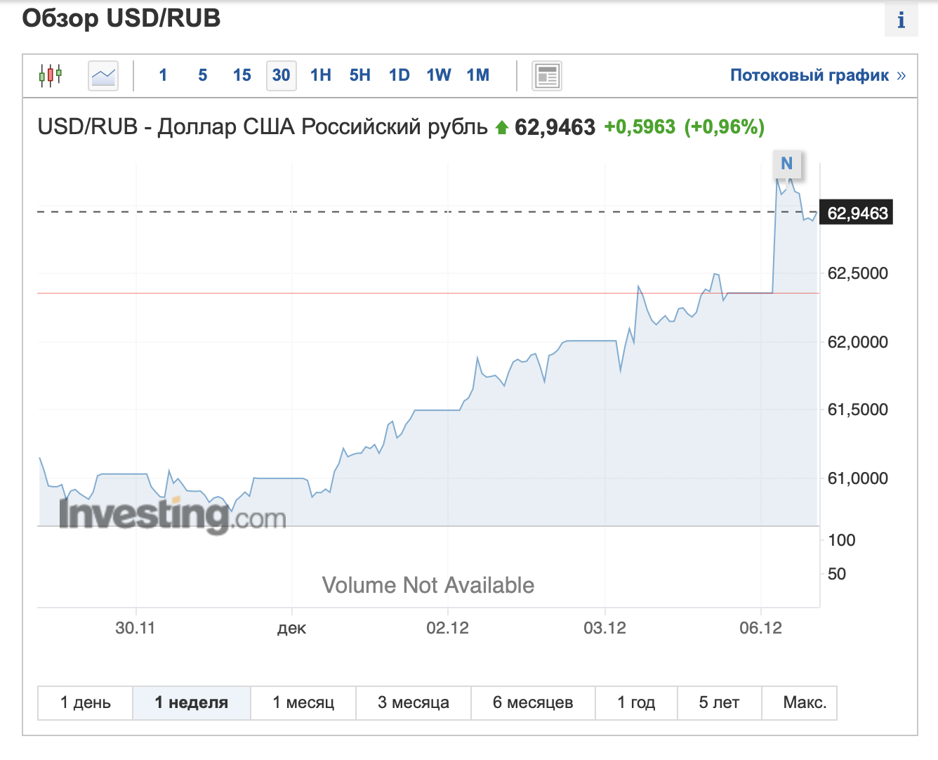
Task: Click the USD/RUB - Доллар США Российский рубль title
Action: [x=263, y=127]
